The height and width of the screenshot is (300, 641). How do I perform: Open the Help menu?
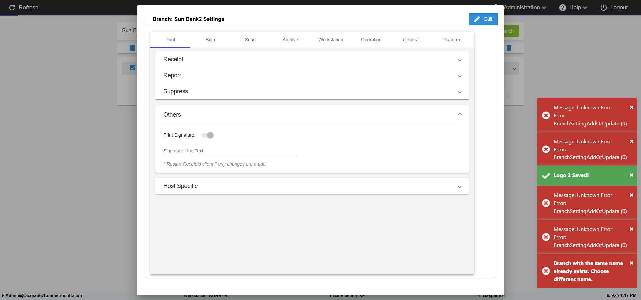(573, 8)
